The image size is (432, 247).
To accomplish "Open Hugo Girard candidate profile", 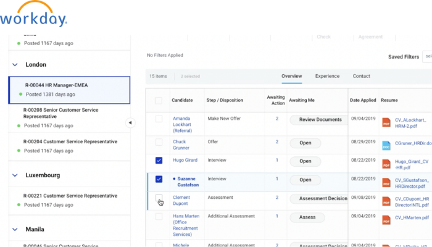I will 185,160.
